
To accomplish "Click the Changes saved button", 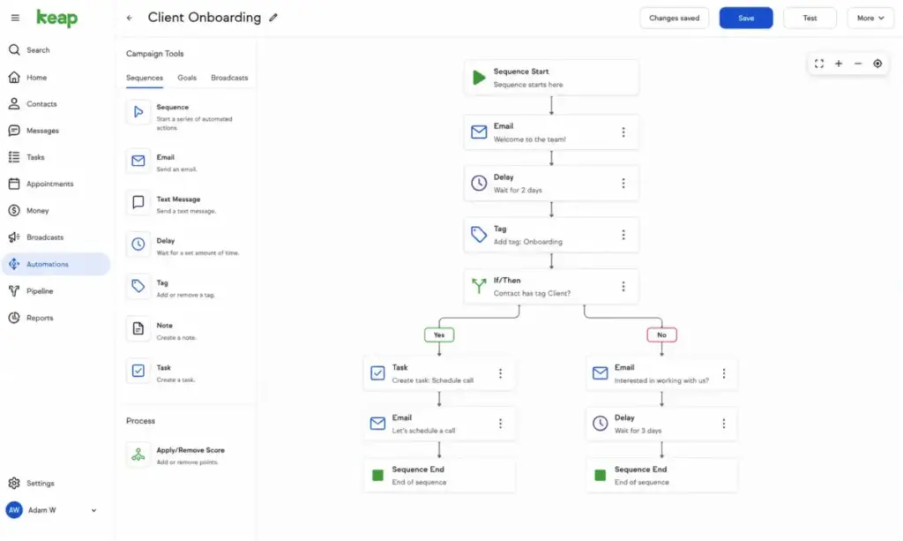I will coord(675,18).
